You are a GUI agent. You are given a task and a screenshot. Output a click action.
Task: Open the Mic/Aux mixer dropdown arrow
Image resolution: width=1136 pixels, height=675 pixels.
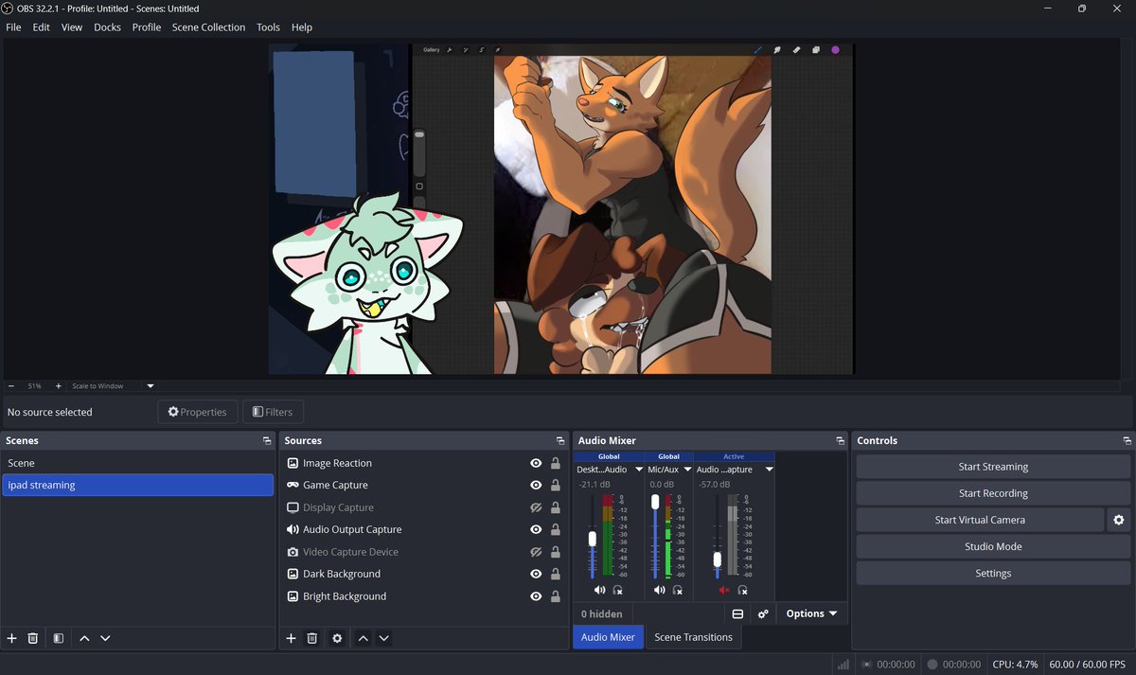[687, 470]
